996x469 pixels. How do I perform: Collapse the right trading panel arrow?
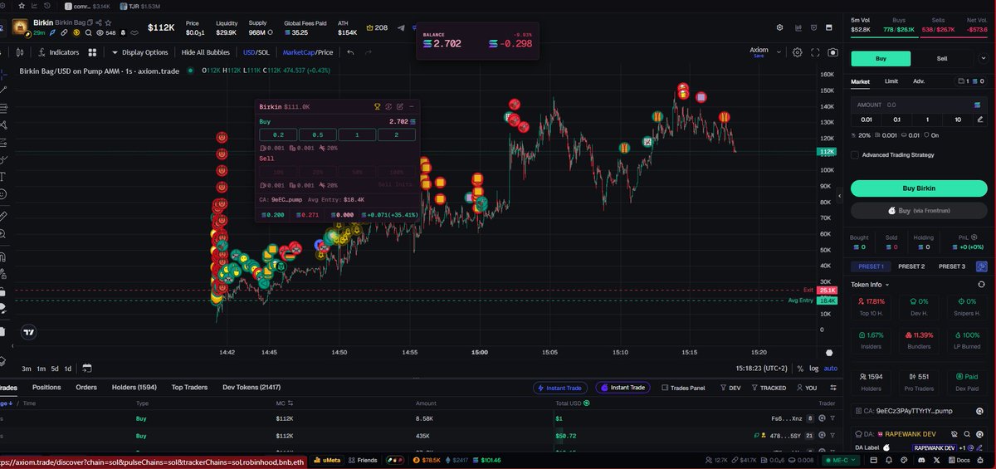pyautogui.click(x=840, y=196)
